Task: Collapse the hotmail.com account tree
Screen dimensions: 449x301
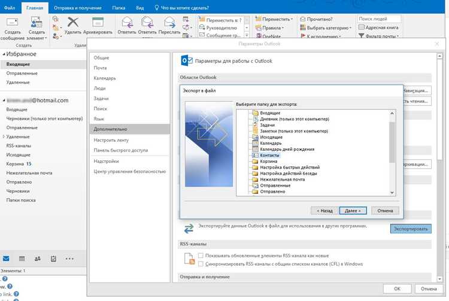Action: 4,101
